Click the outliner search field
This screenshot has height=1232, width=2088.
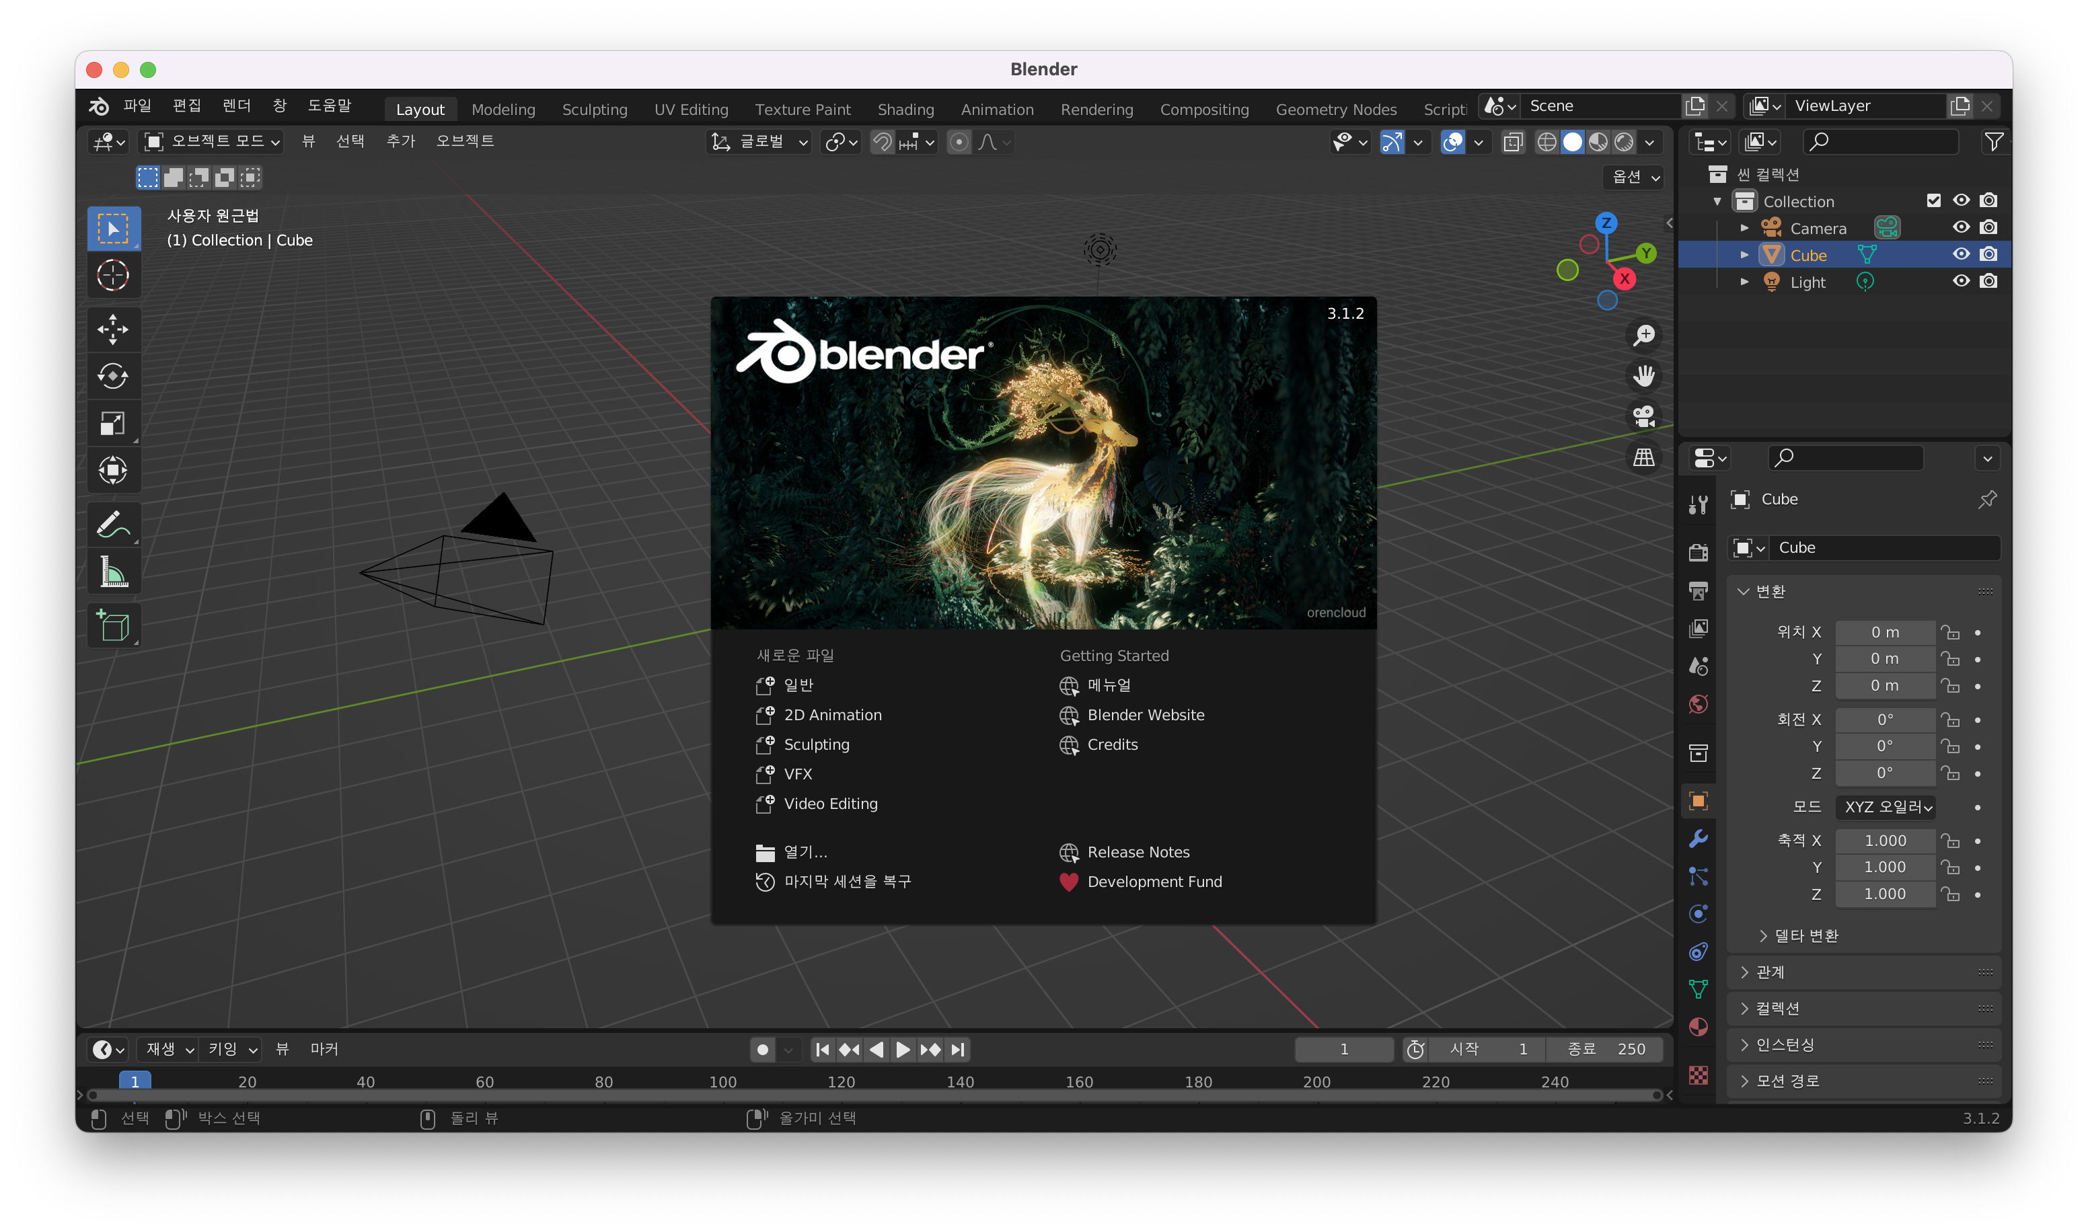1881,142
